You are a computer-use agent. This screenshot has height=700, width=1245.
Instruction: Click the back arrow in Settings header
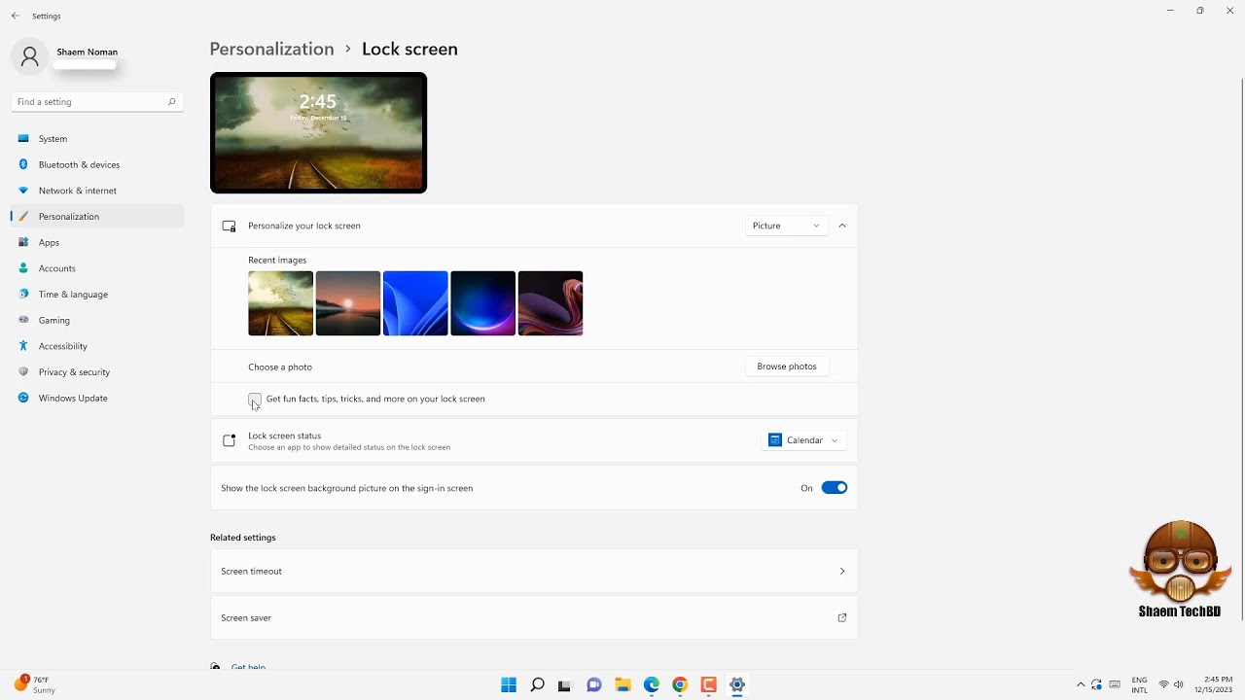click(15, 16)
